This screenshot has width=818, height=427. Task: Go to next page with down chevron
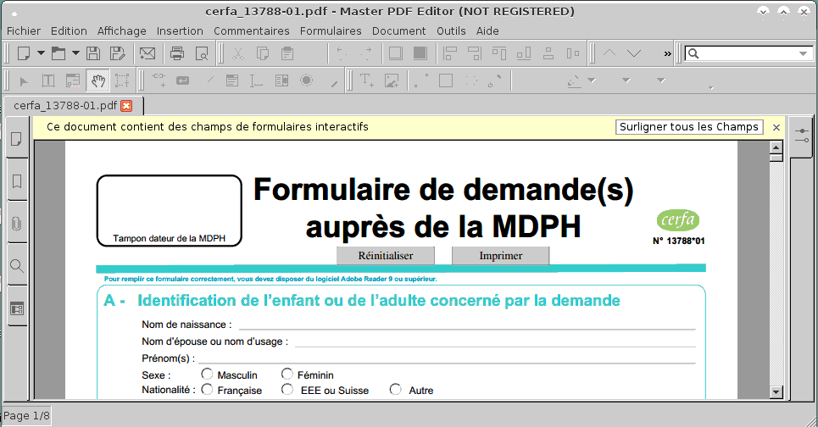pos(634,53)
